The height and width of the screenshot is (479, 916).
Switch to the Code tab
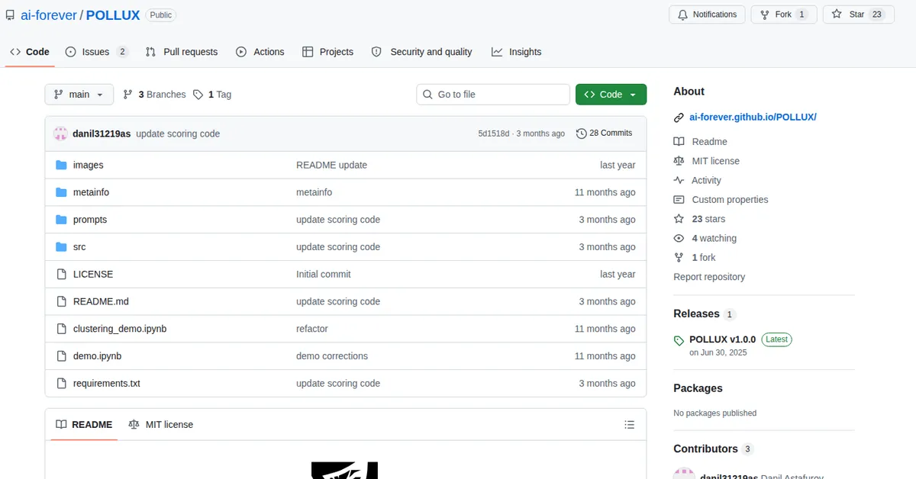30,52
